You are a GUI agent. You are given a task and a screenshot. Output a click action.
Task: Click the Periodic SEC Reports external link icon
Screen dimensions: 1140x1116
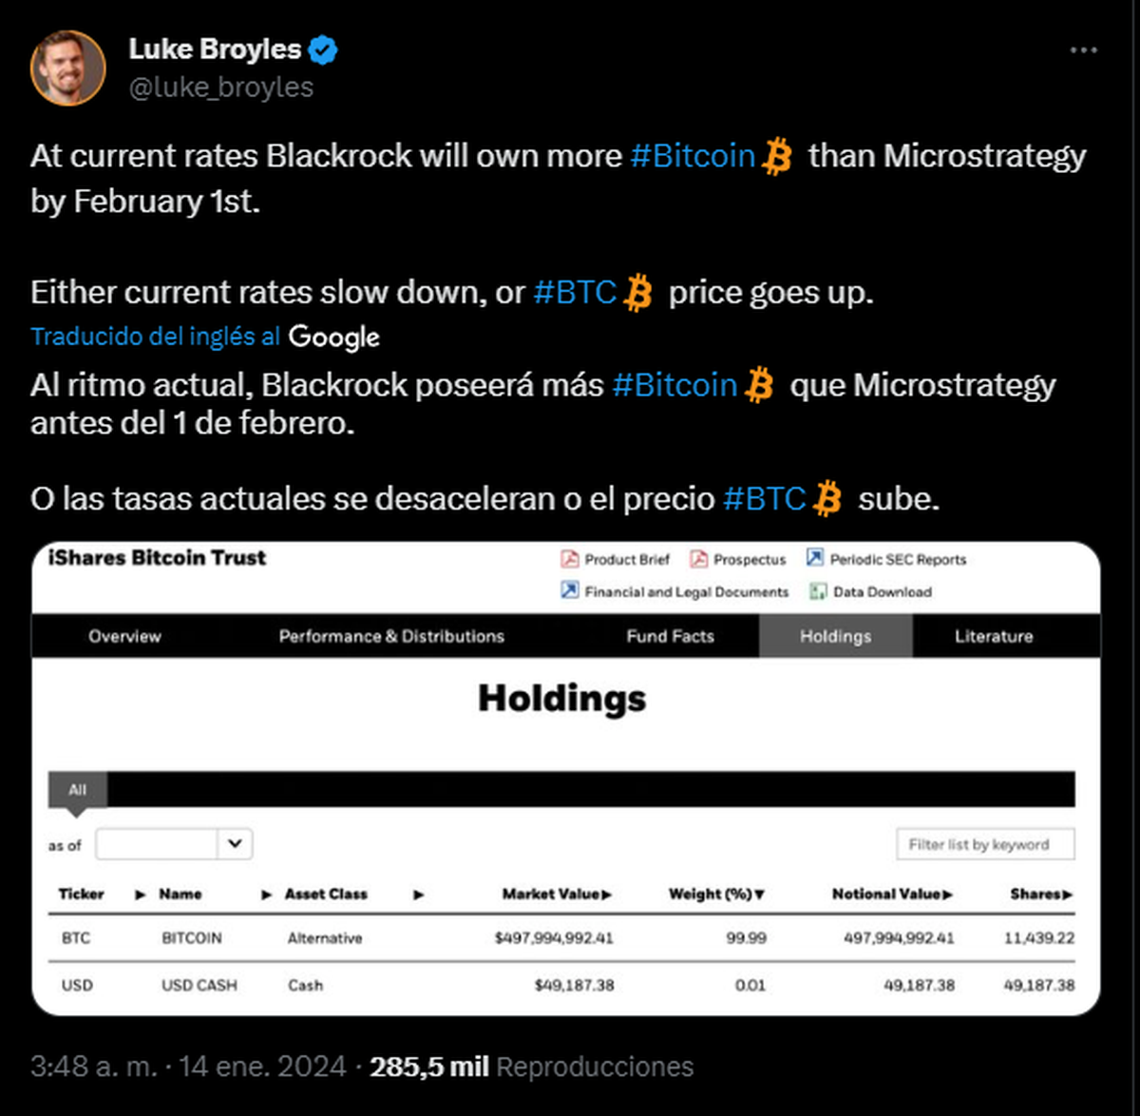click(814, 557)
